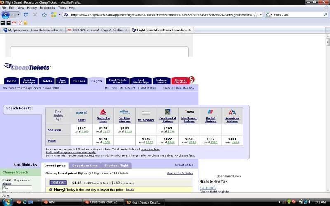Open the Home page icon in toolbar
Viewport: 330px width, 206px height.
(44, 15)
